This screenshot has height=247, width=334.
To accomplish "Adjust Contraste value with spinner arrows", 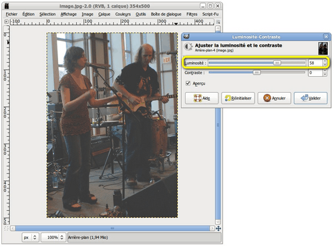I will [x=325, y=73].
